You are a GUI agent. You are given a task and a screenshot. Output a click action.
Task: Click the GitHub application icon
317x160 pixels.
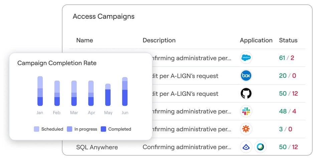pos(246,94)
